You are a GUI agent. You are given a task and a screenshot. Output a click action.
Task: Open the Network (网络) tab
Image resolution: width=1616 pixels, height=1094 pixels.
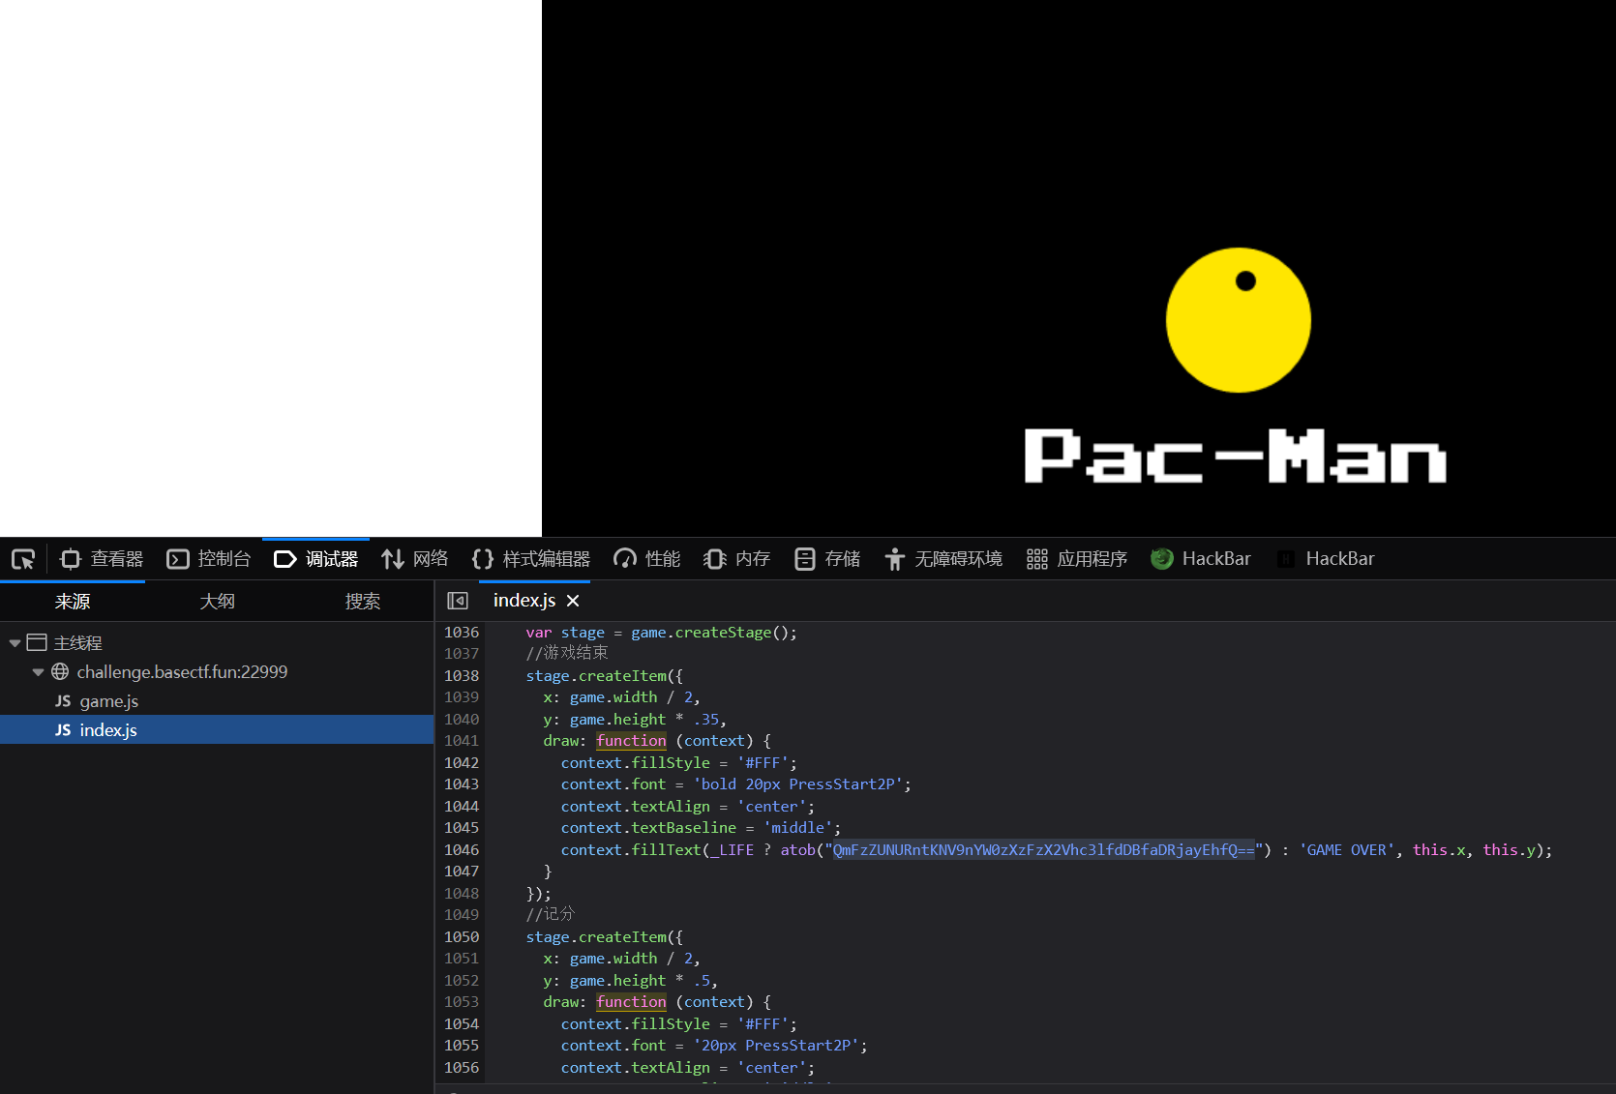pos(414,559)
